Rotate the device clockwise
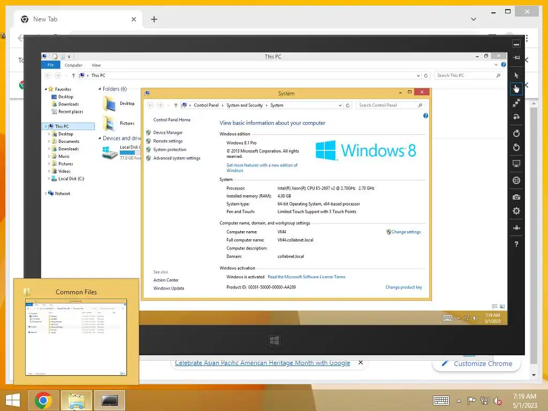The width and height of the screenshot is (548, 411). click(x=516, y=133)
